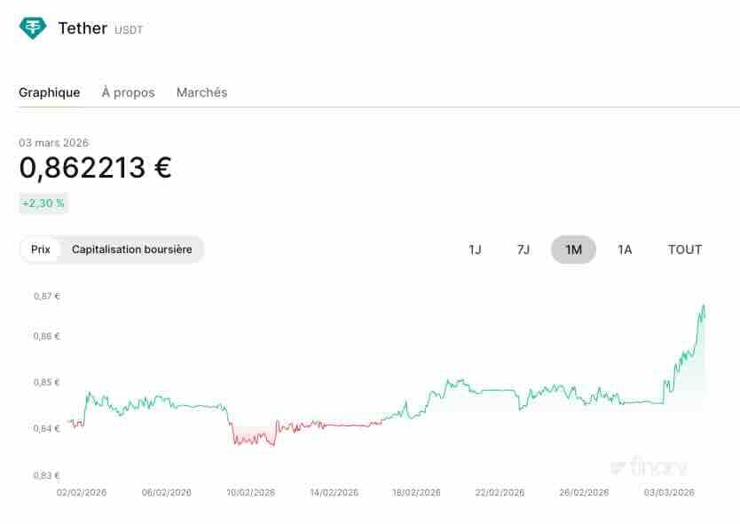Select the 1A timeframe

(x=625, y=250)
